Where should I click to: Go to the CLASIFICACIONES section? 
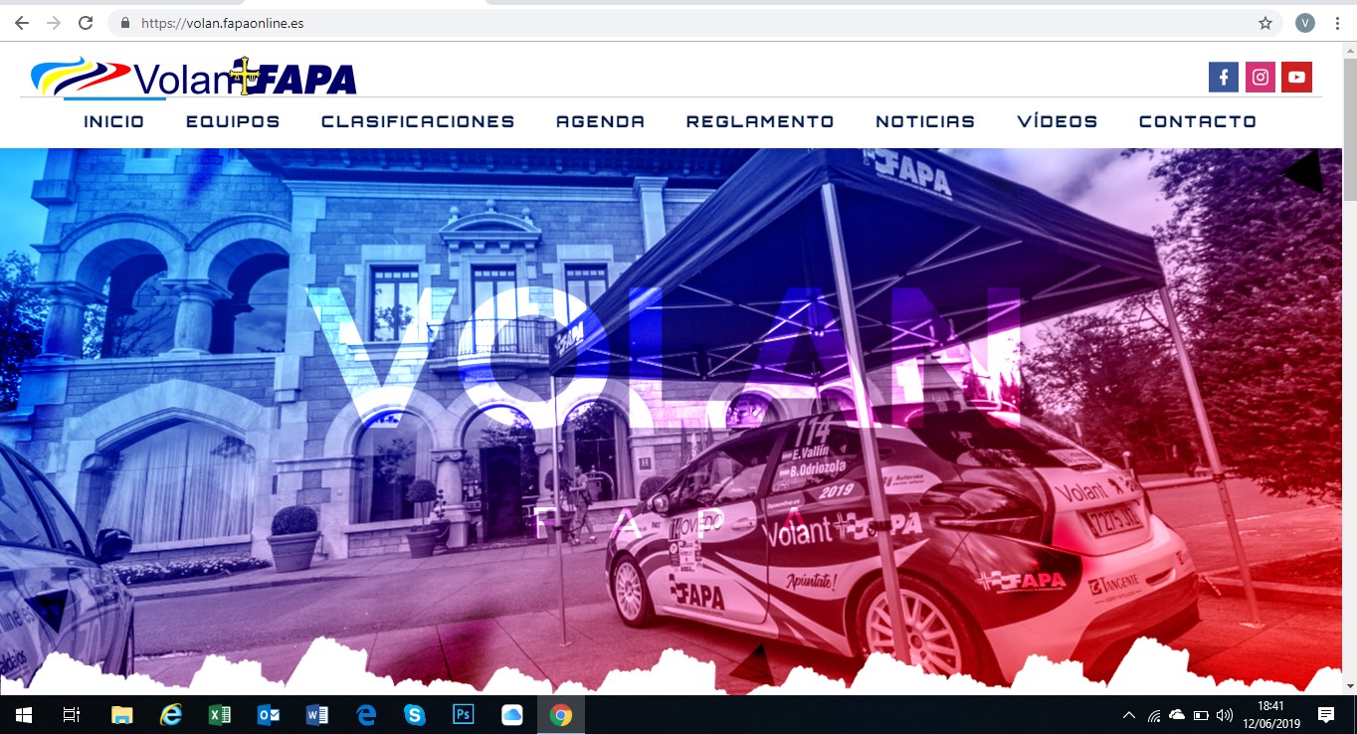coord(418,121)
